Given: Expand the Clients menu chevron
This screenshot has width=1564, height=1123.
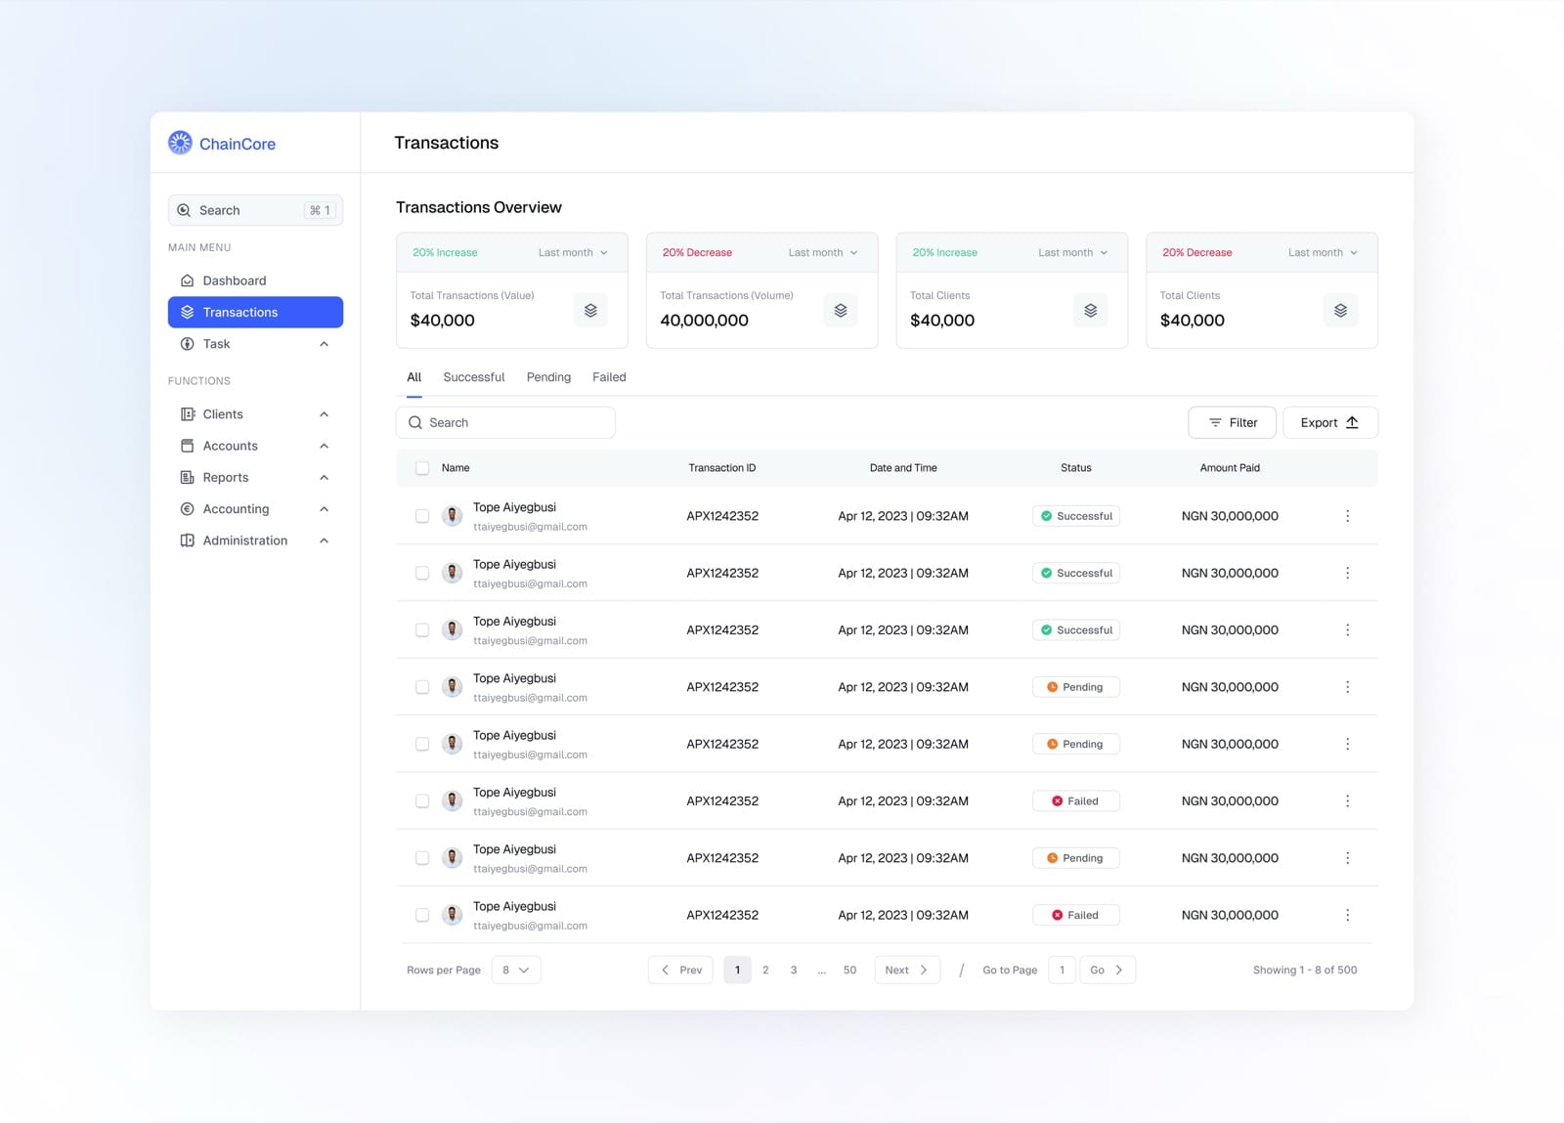Looking at the screenshot, I should (324, 414).
